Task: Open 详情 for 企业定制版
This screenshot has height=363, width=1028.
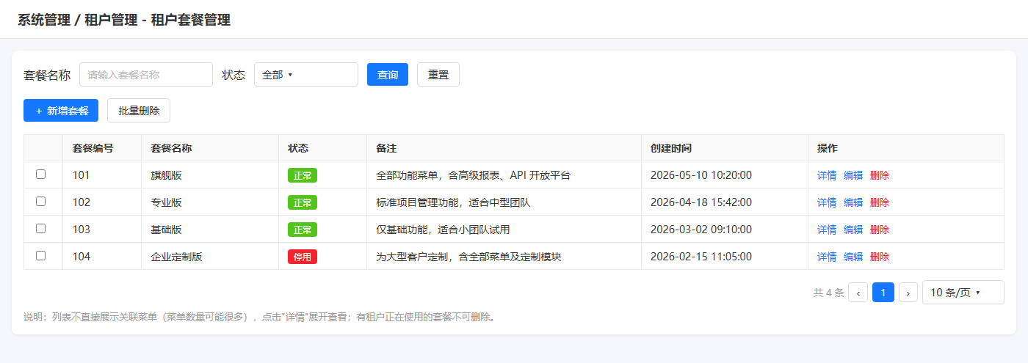Action: [827, 257]
